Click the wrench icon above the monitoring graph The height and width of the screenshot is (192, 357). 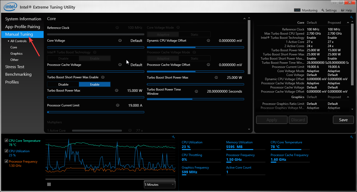pos(173,137)
